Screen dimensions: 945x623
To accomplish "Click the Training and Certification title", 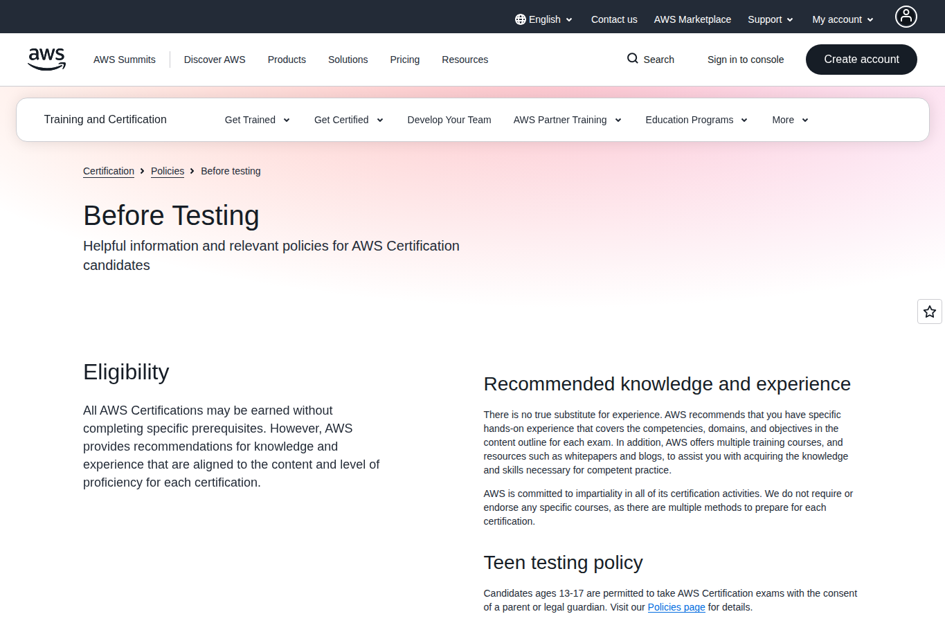I will click(x=105, y=120).
